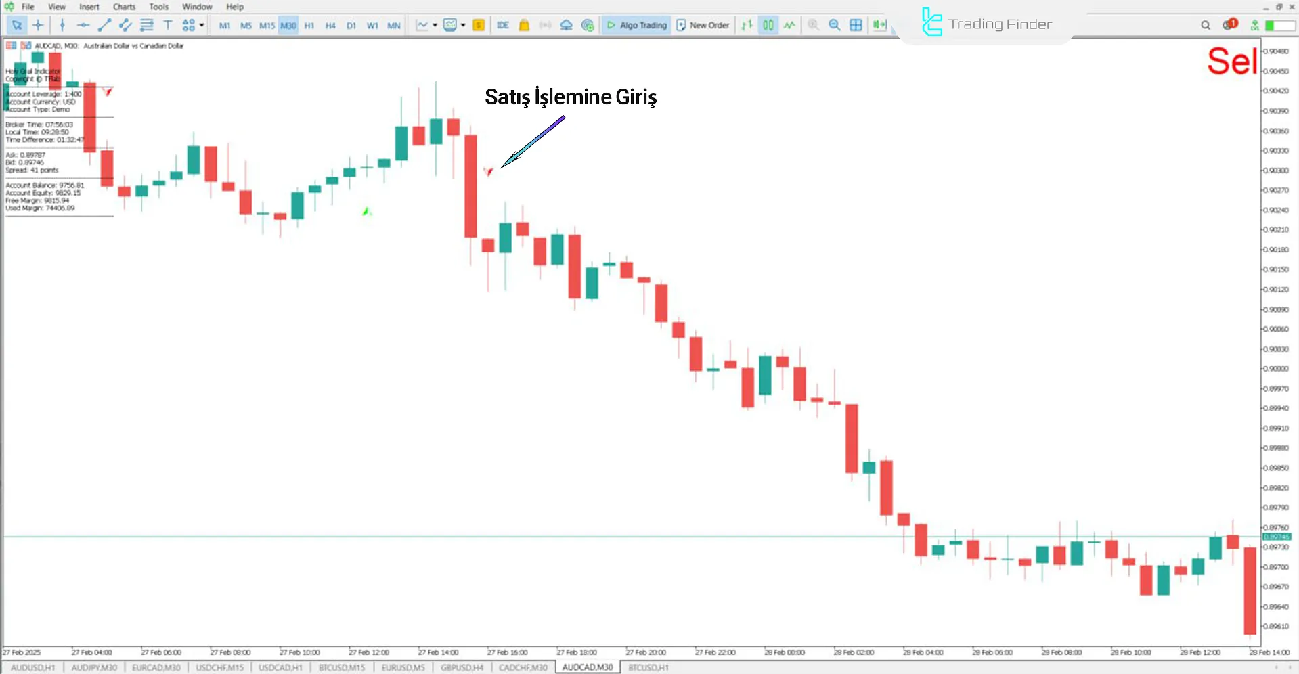1299x674 pixels.
Task: Switch chart to H1 timeframe
Action: 309,26
